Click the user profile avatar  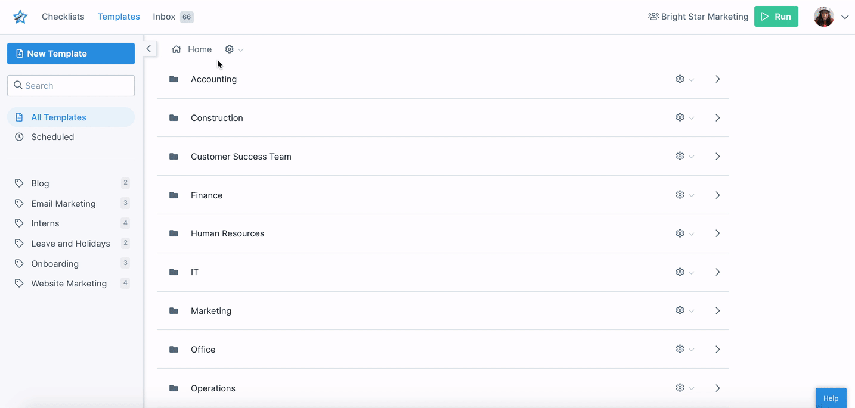824,17
